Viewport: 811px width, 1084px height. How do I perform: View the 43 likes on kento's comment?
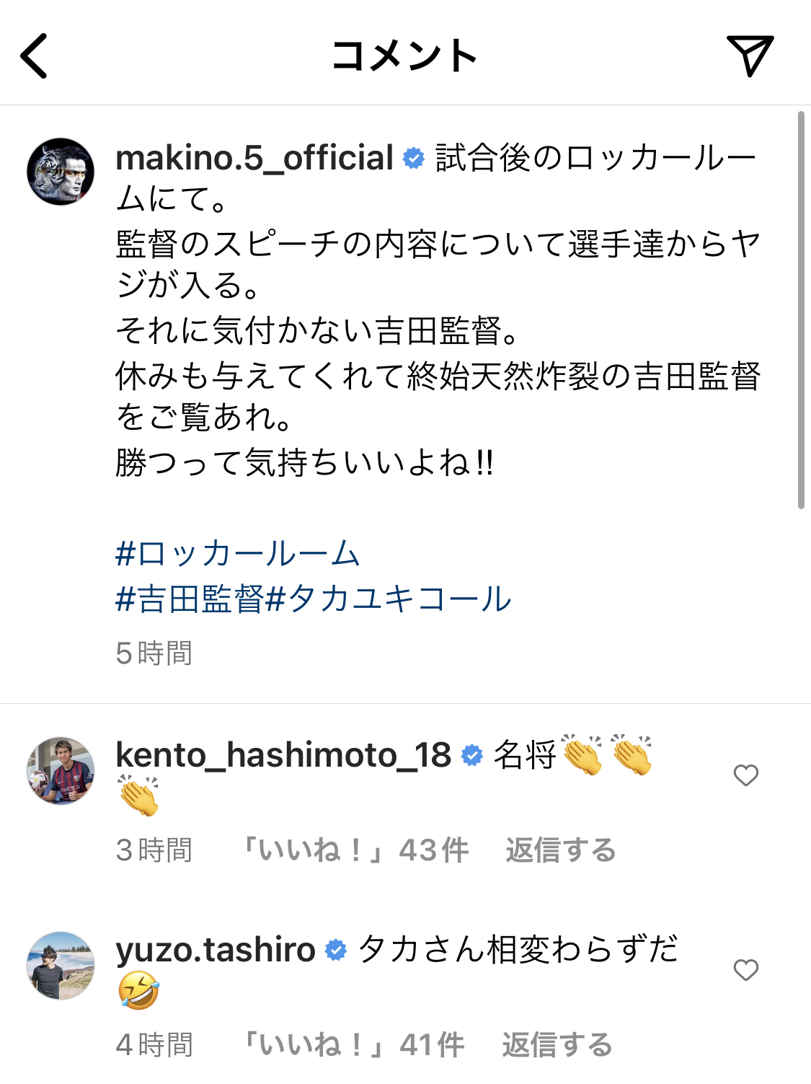[x=354, y=850]
